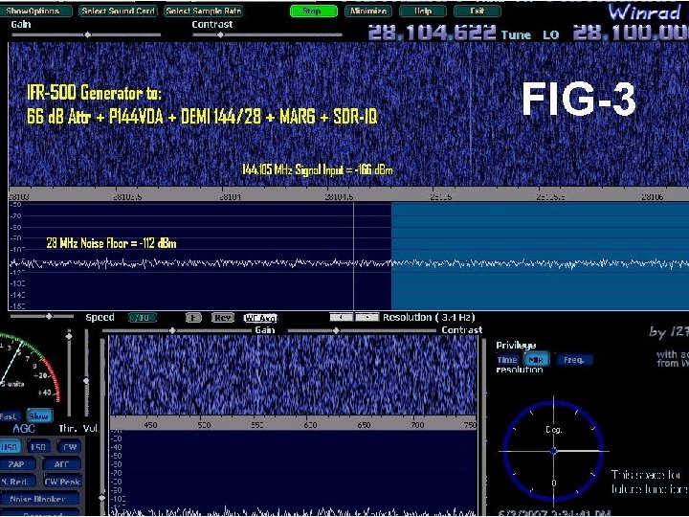Click the ShowOptions button

[35, 11]
